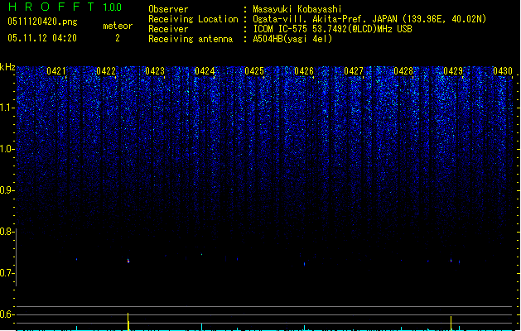This screenshot has width=521, height=331.
Task: Click the Receiving Location value text
Action: tap(369, 19)
